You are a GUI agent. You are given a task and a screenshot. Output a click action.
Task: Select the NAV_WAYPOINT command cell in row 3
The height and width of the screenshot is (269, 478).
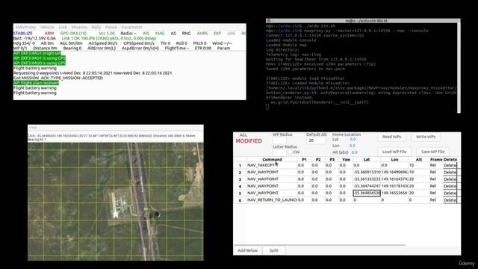click(272, 179)
